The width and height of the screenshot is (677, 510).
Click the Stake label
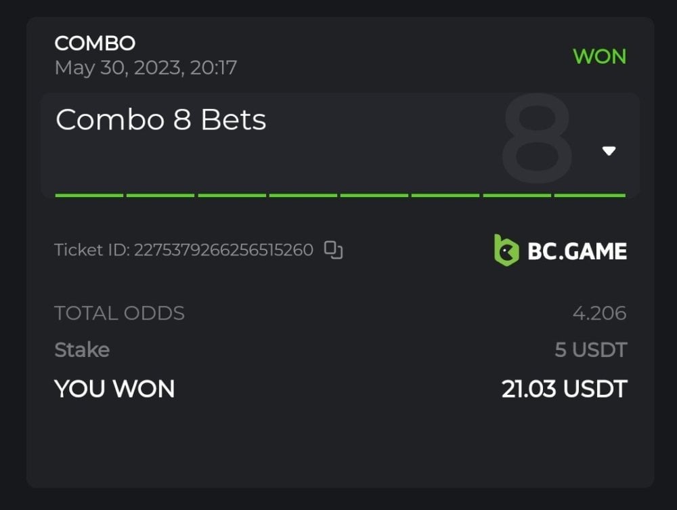82,349
